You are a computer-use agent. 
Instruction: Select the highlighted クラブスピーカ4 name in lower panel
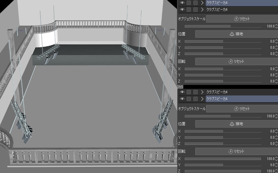pyautogui.click(x=217, y=99)
